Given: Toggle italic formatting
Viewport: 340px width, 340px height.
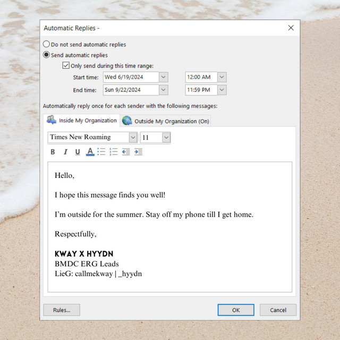Looking at the screenshot, I should point(65,152).
